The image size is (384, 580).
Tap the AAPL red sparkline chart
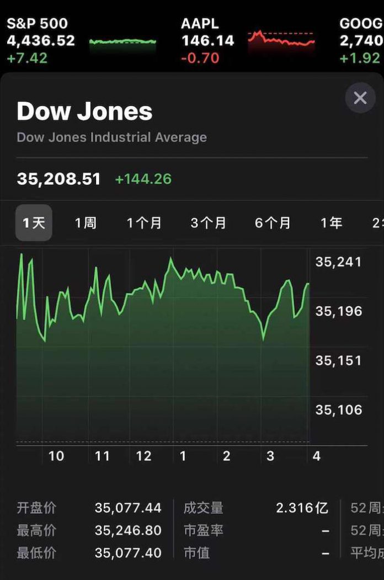coord(281,39)
